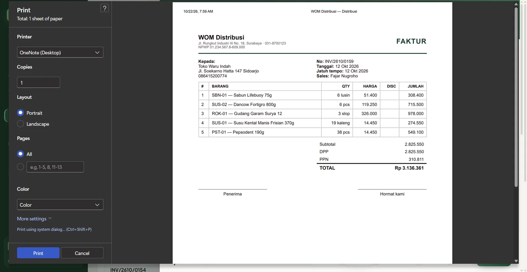This screenshot has height=272, width=527.
Task: Click the FAKTUR heading in the preview
Action: click(x=411, y=41)
